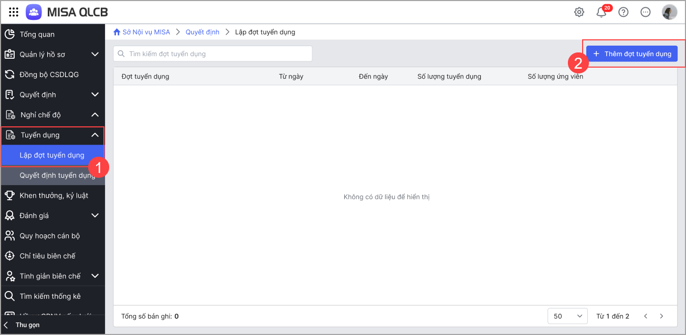Open the more options ellipsis icon
The width and height of the screenshot is (686, 335).
click(646, 12)
